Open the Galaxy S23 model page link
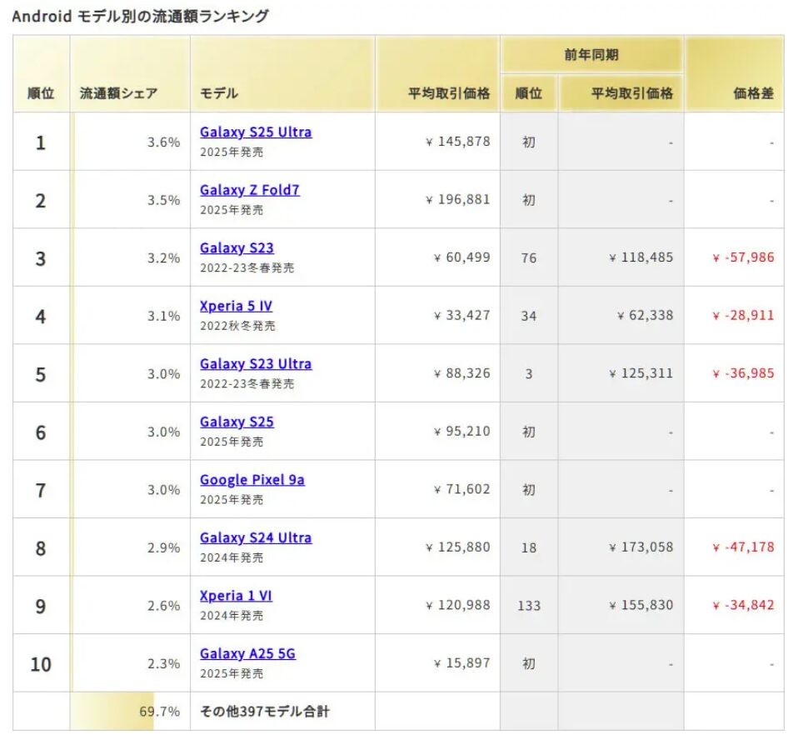The width and height of the screenshot is (798, 740). 237,247
